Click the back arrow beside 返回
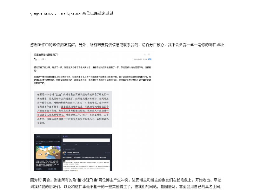 click(63, 136)
